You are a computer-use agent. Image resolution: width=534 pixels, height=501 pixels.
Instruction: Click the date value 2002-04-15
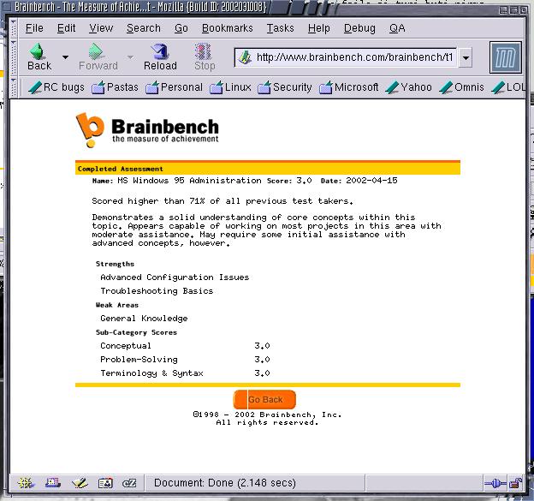click(x=371, y=181)
